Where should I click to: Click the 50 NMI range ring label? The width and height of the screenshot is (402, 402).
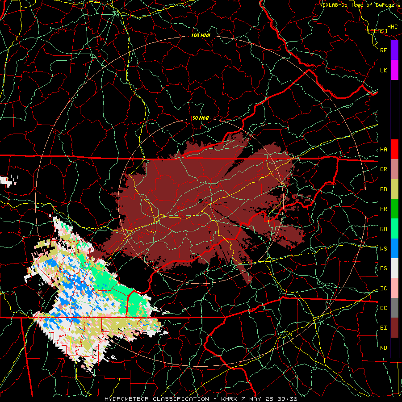click(x=201, y=118)
